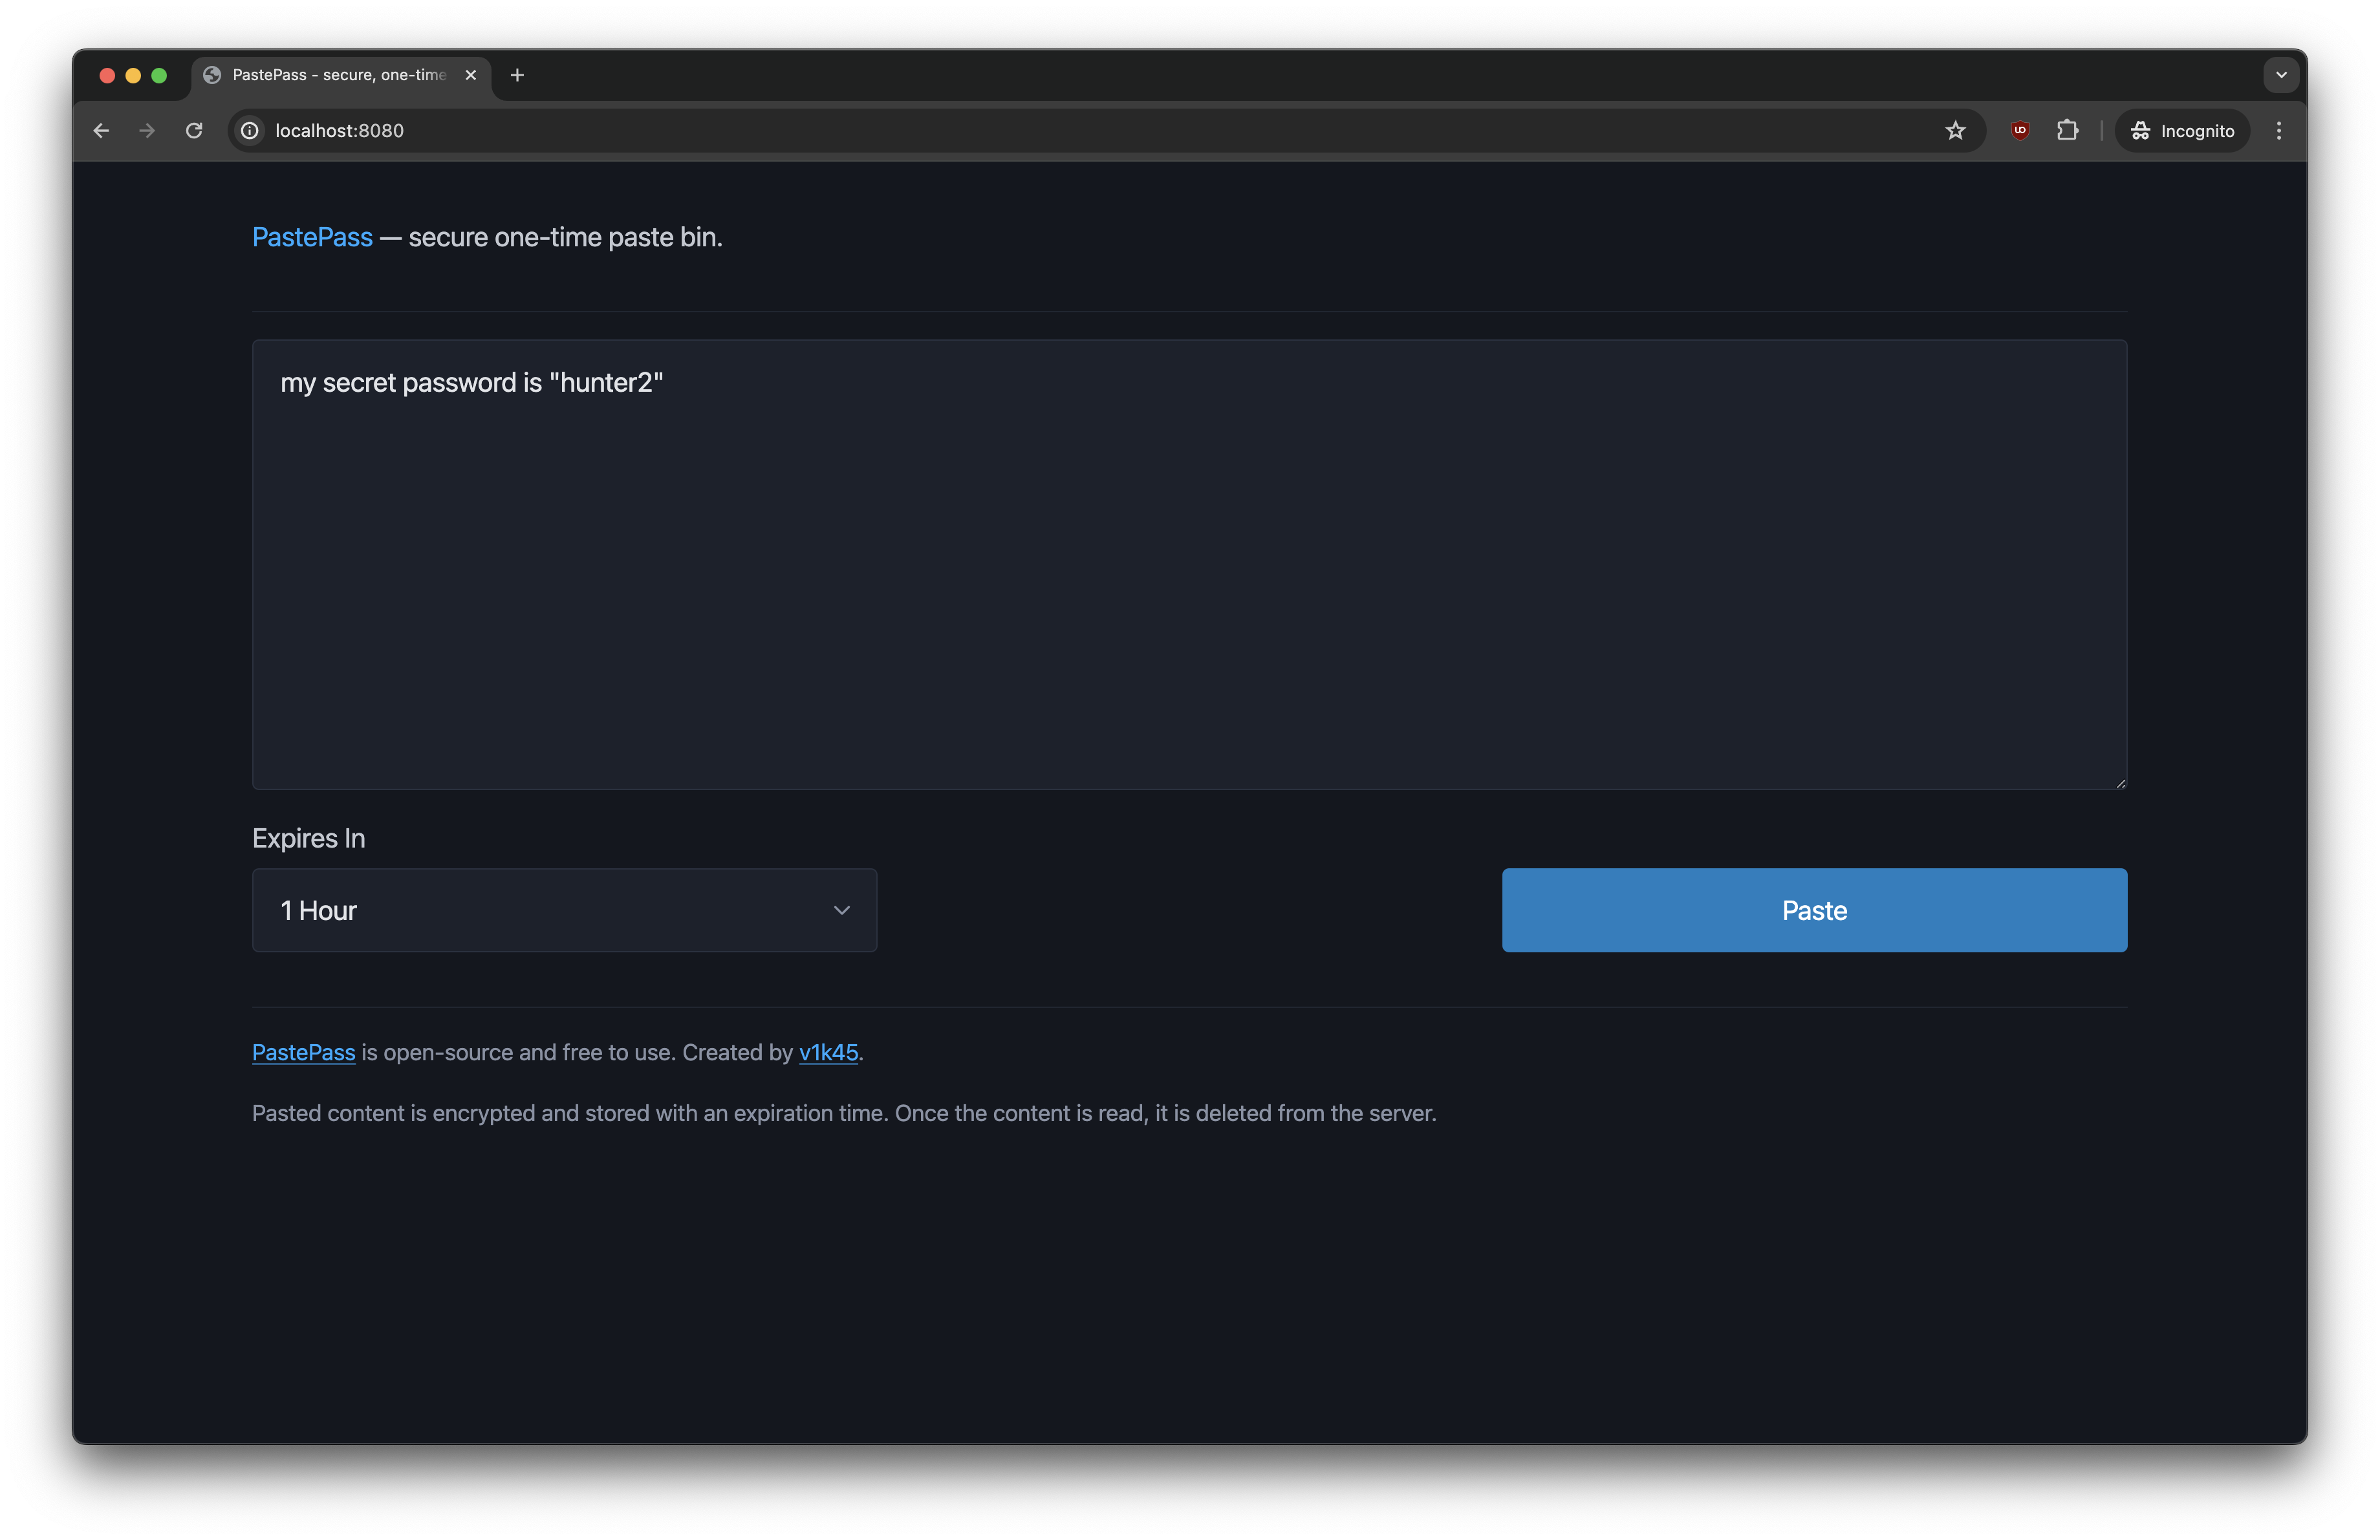Click the forward navigation arrow
Viewport: 2380px width, 1540px height.
tap(147, 130)
